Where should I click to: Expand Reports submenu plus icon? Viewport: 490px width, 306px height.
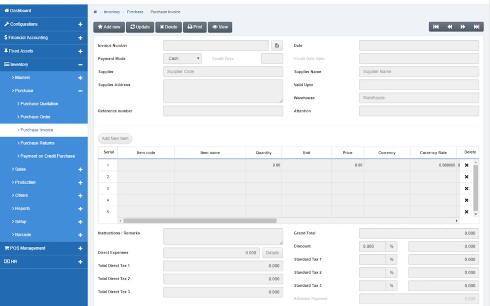click(80, 209)
